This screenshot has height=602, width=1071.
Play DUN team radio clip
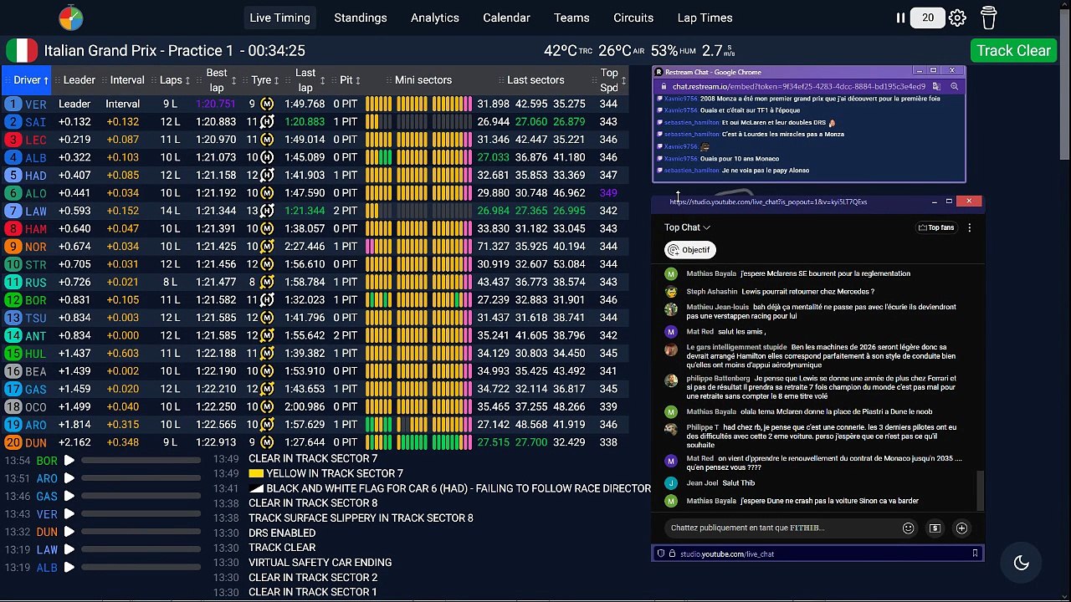coord(69,532)
